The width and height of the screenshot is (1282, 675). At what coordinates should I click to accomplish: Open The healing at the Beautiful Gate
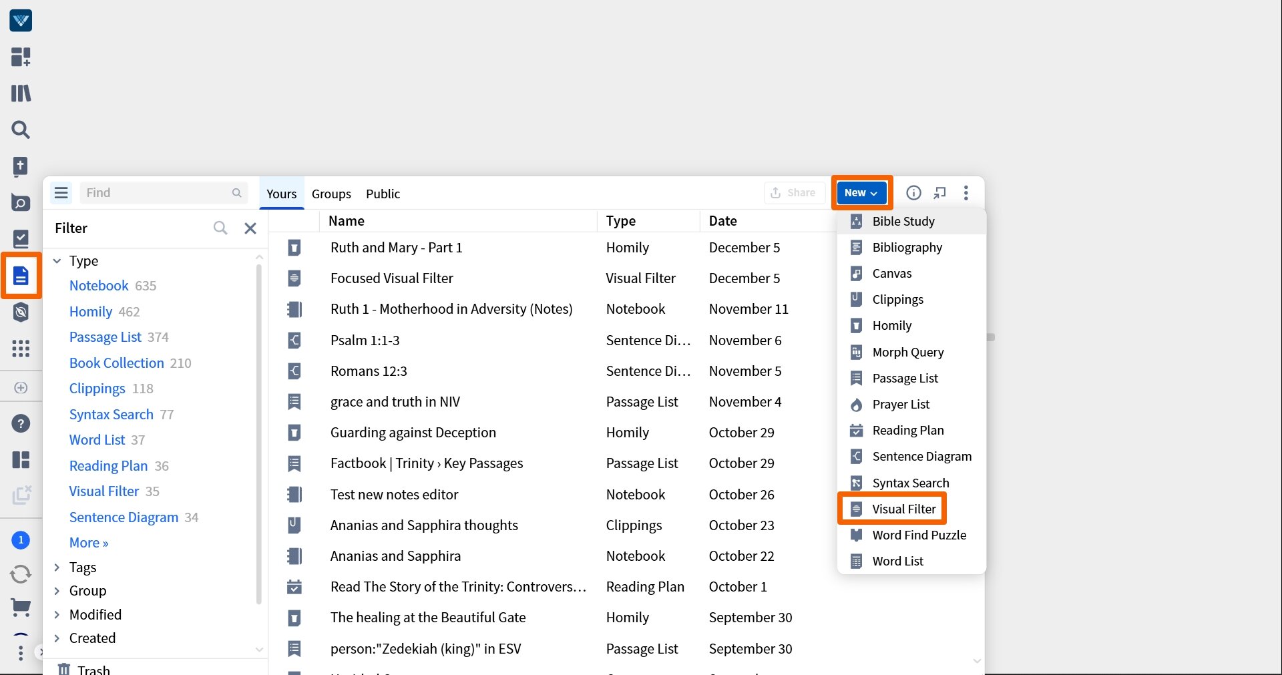coord(428,618)
